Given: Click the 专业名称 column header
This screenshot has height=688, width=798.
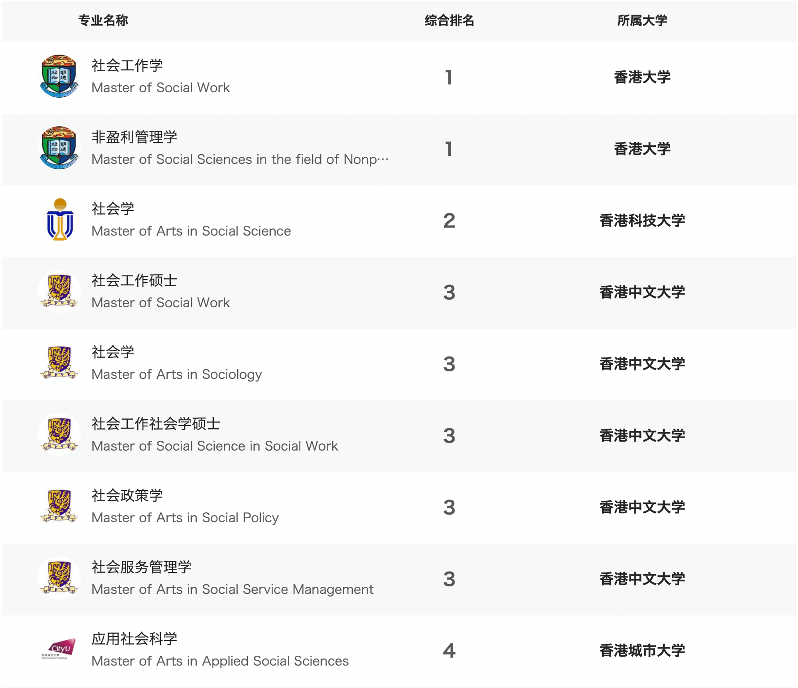Looking at the screenshot, I should tap(103, 21).
